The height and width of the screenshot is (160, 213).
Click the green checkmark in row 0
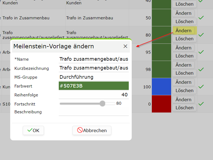[x=201, y=104]
